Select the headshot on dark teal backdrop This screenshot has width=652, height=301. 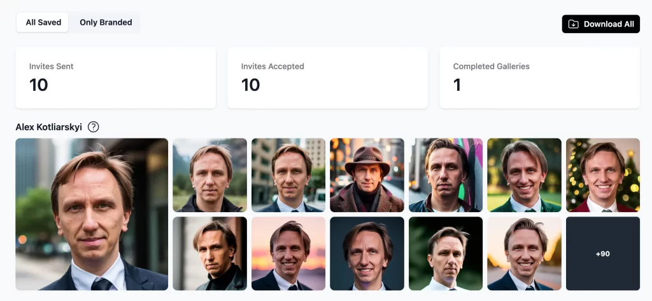click(367, 253)
